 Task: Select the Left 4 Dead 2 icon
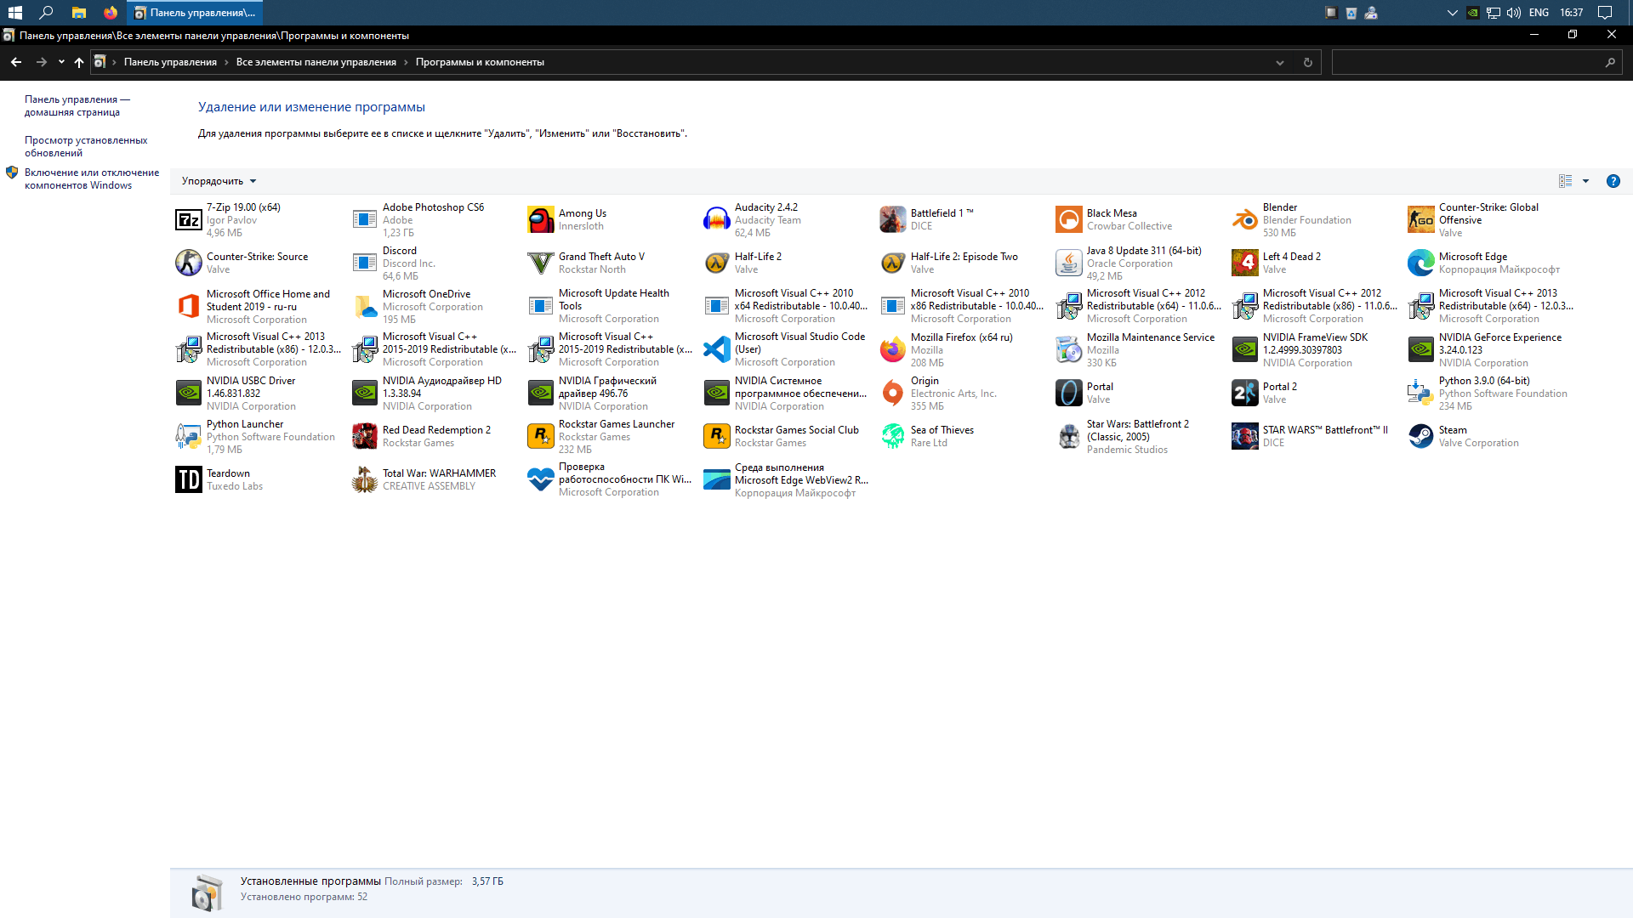click(x=1245, y=263)
